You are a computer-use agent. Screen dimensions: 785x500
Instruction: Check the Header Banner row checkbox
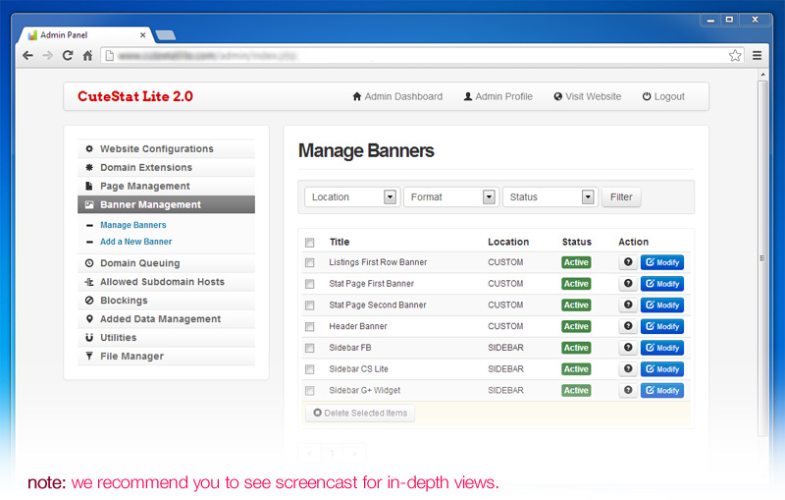[309, 327]
